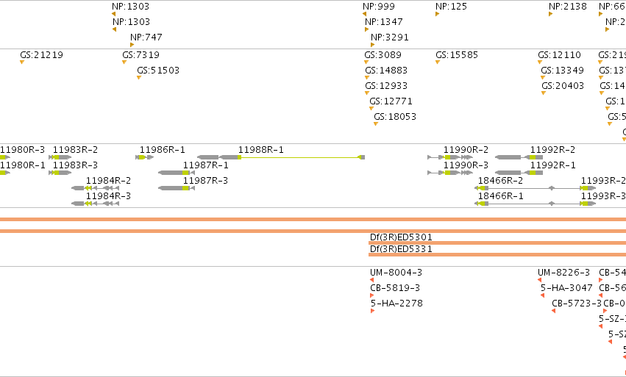This screenshot has width=626, height=377.
Task: Select the 11984R-3 transcript label
Action: (x=109, y=196)
